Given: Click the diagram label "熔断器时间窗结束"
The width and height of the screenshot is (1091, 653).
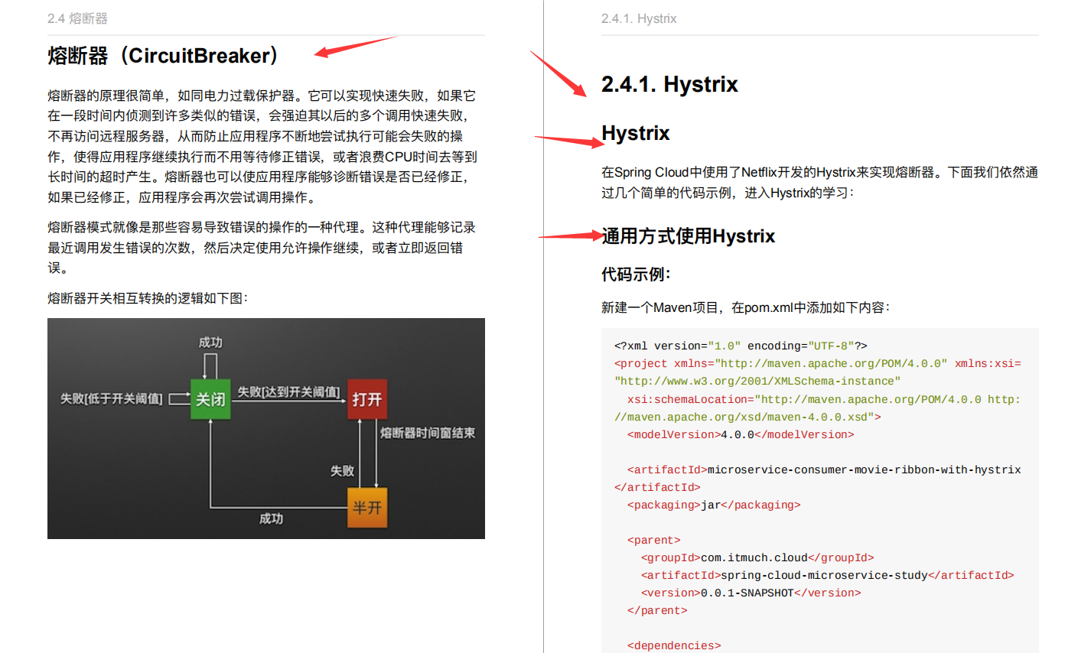Looking at the screenshot, I should [x=428, y=433].
